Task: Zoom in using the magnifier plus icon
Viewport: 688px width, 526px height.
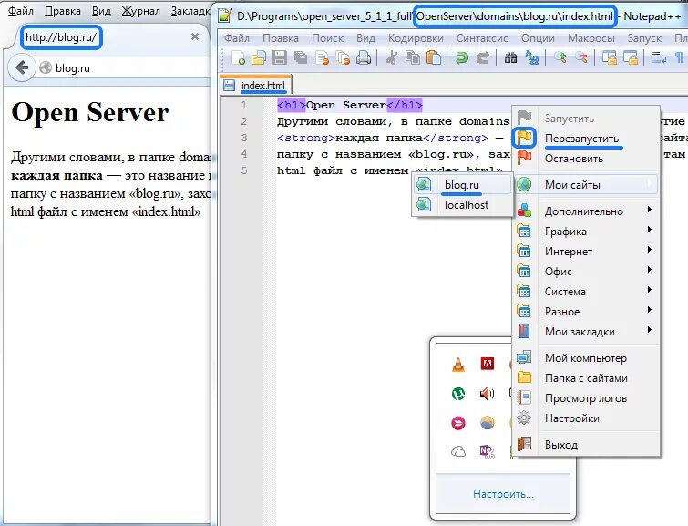Action: (560, 57)
